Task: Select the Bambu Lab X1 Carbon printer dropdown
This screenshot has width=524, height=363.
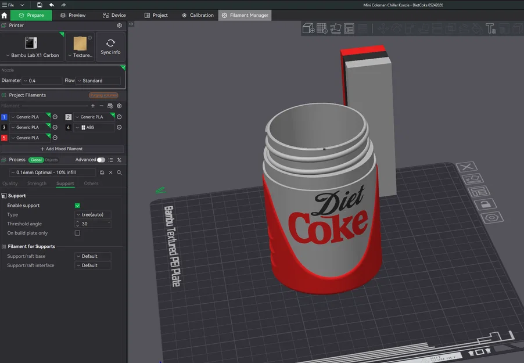Action: pos(32,47)
